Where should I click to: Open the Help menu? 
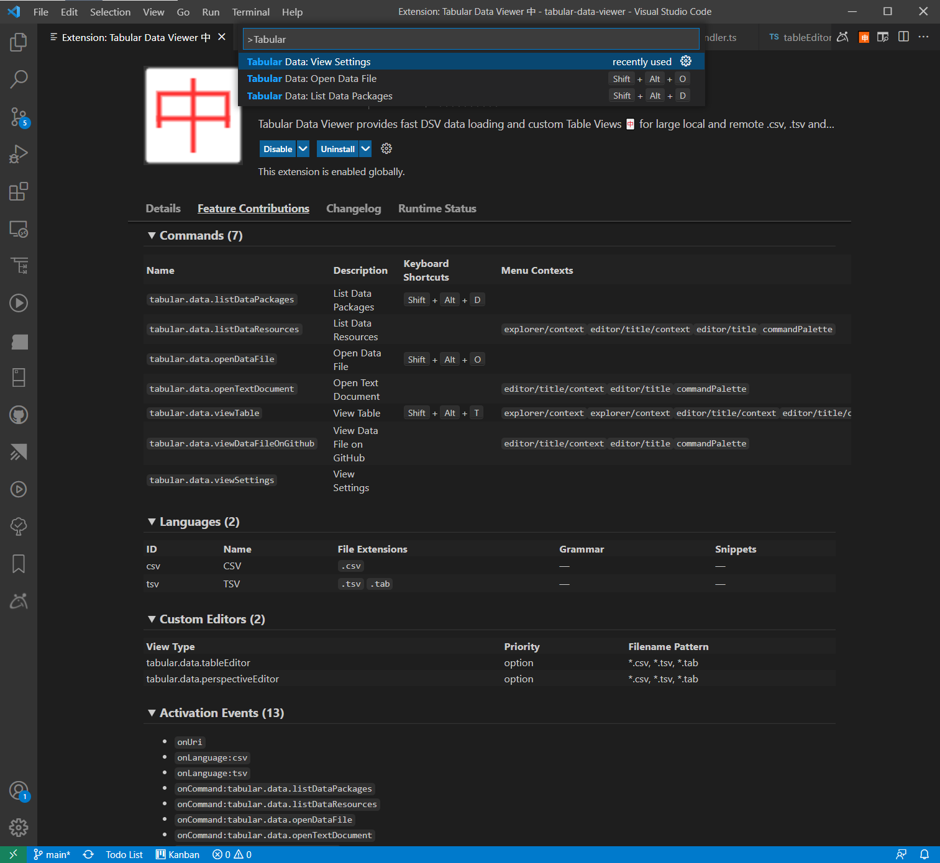point(292,12)
